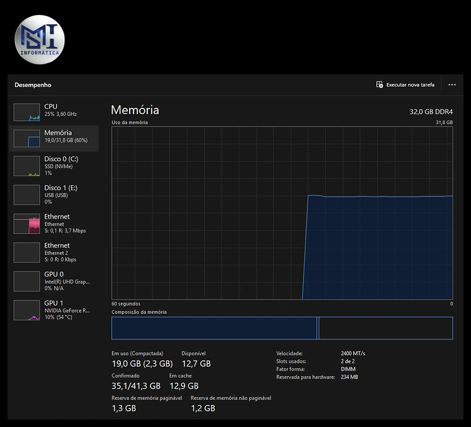
Task: Click the Composição da memória label
Action: pos(139,312)
